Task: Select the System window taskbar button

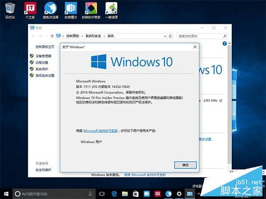Action: [x=190, y=194]
